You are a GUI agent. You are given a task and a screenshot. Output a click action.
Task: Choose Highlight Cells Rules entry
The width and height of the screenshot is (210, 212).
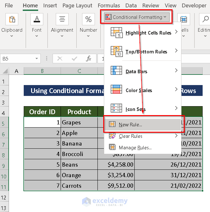click(143, 33)
